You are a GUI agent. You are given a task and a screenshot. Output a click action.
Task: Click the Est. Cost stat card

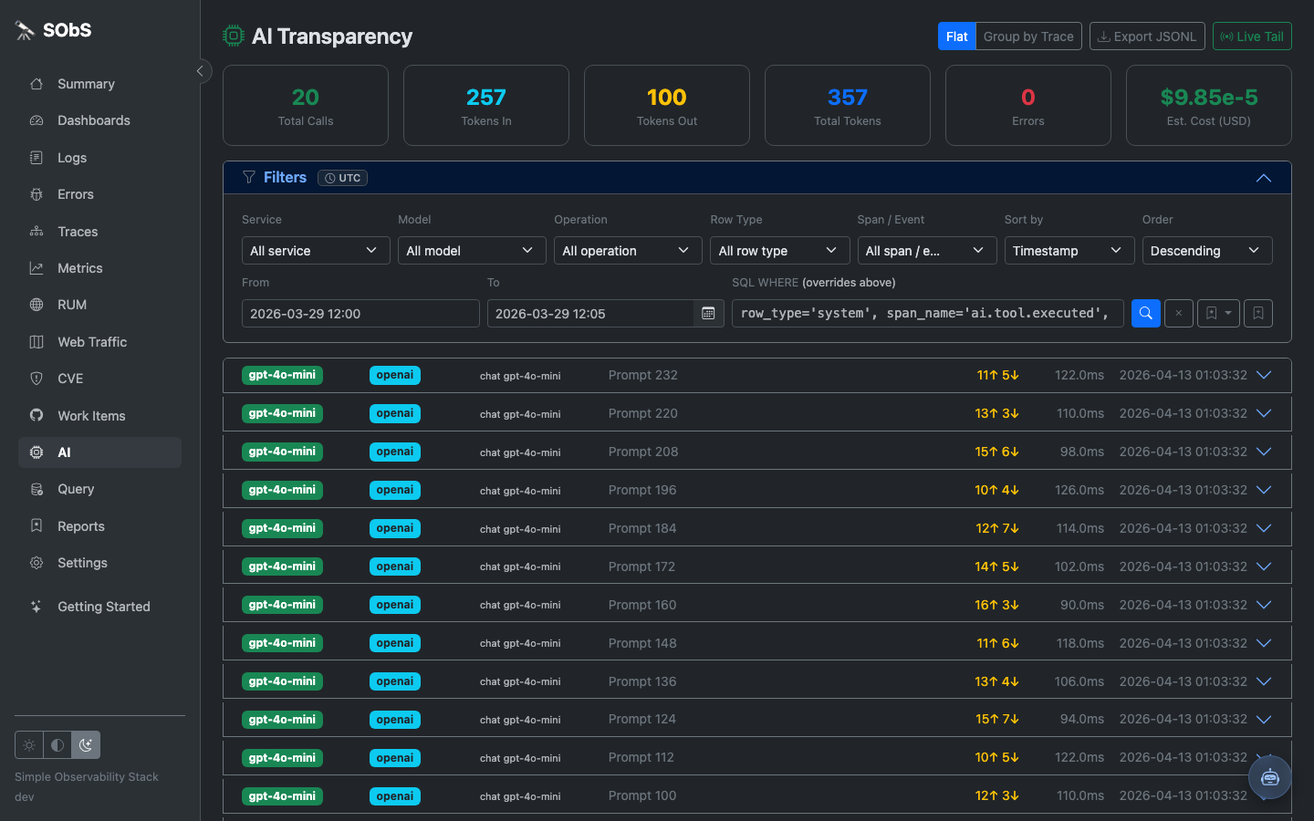[1209, 105]
